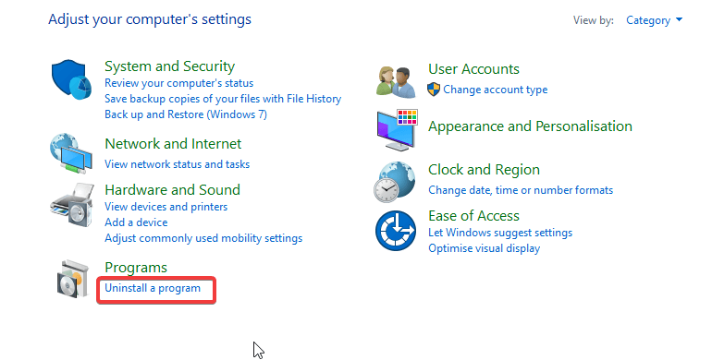Click View network status and tasks
The width and height of the screenshot is (712, 360).
point(178,164)
